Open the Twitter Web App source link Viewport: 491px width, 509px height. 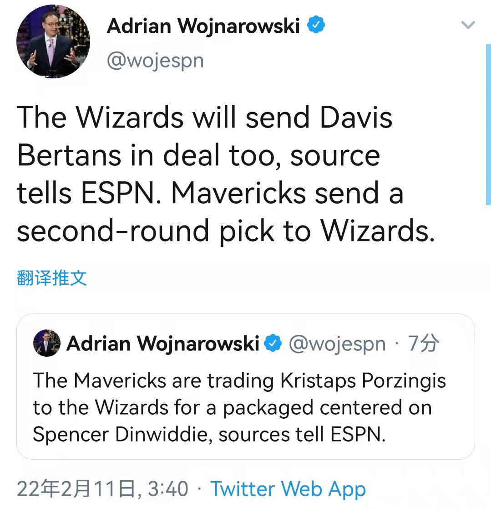[x=288, y=489]
